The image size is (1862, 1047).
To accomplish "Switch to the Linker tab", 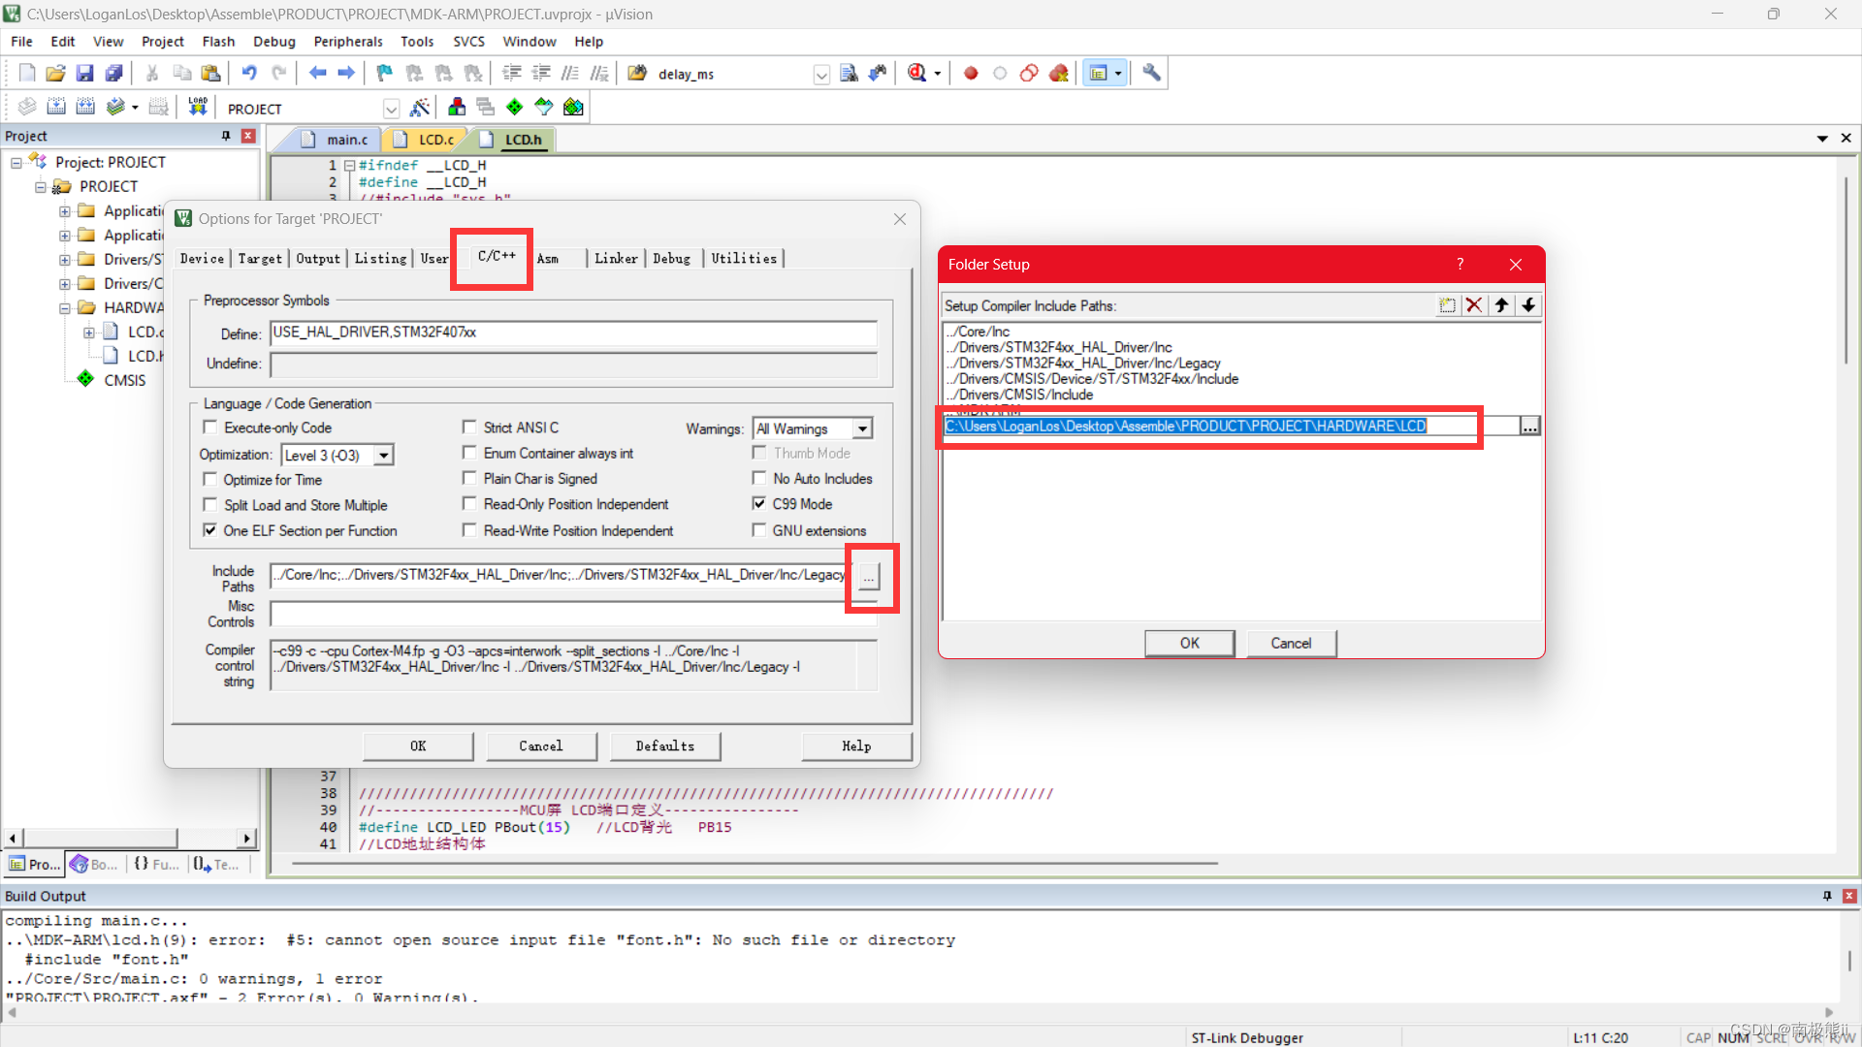I will (x=616, y=259).
